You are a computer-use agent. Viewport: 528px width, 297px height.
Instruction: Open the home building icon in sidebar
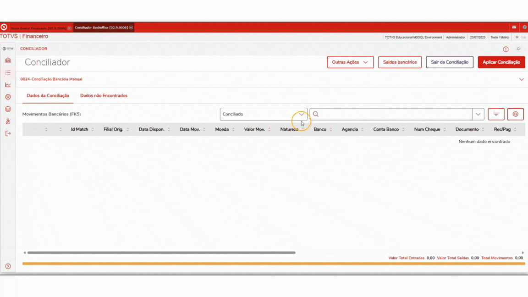click(x=8, y=60)
